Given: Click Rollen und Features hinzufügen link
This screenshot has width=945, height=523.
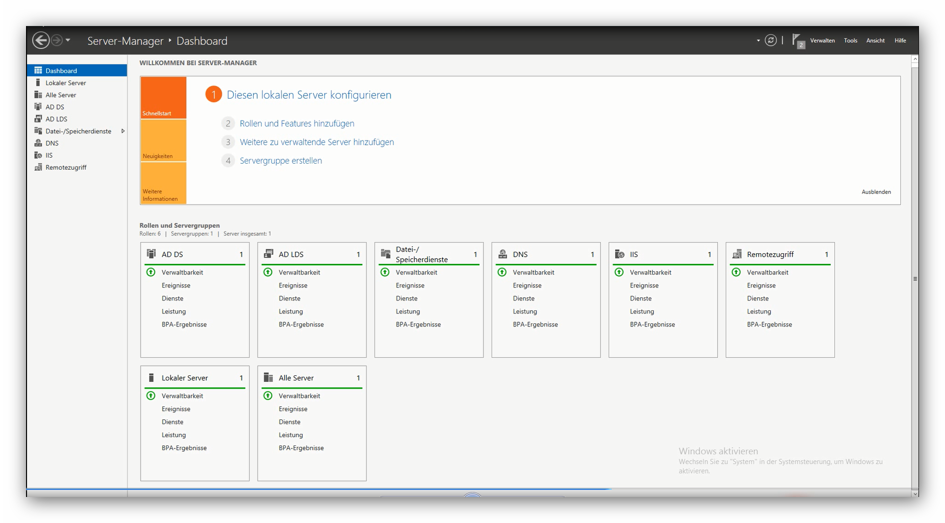Looking at the screenshot, I should [x=297, y=124].
